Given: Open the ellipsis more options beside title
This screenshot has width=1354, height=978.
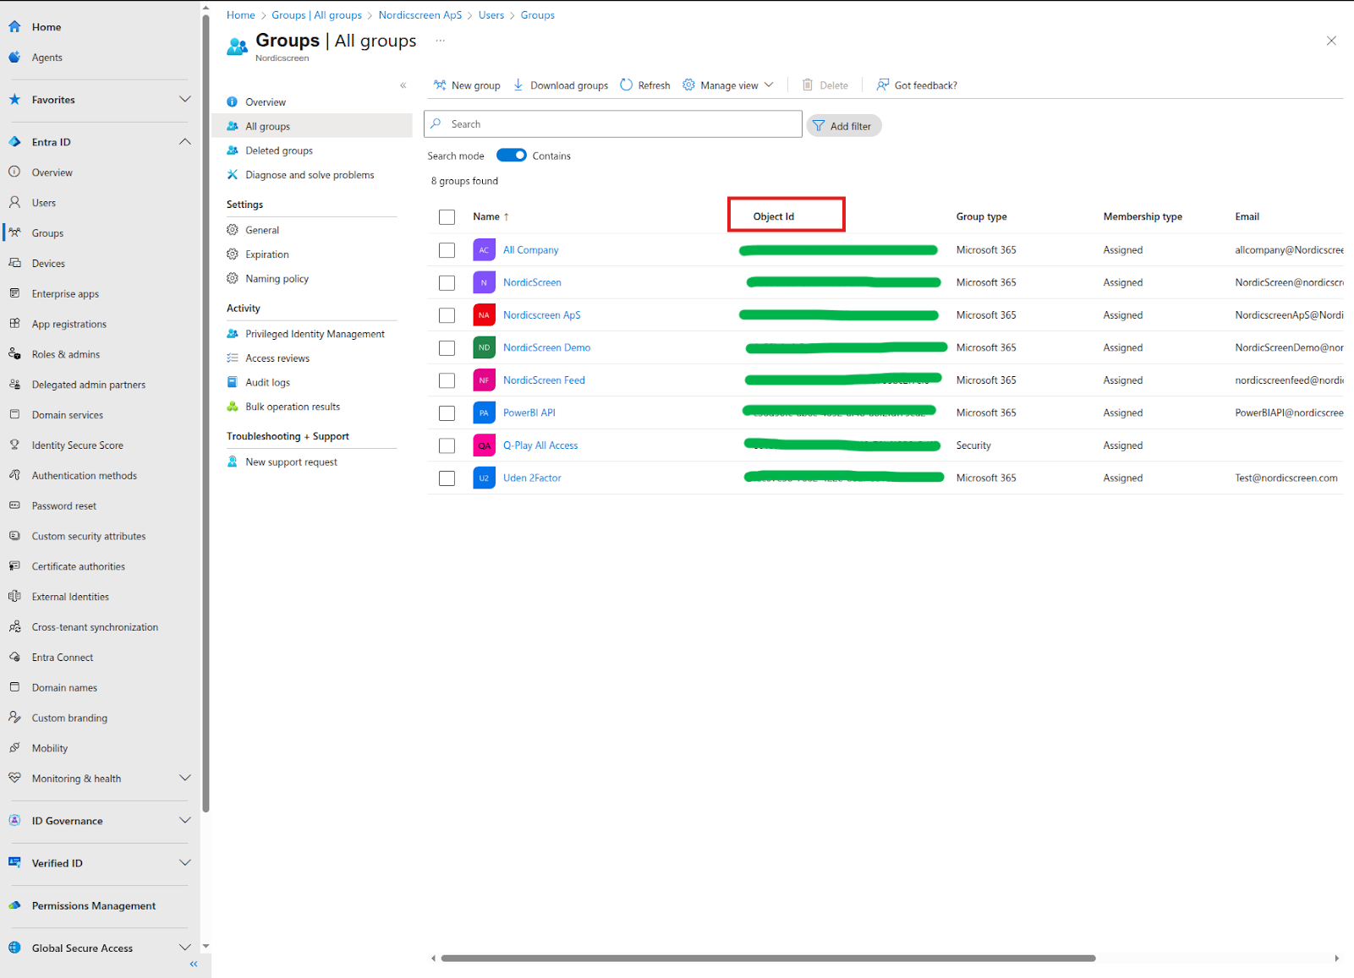Looking at the screenshot, I should click(440, 41).
